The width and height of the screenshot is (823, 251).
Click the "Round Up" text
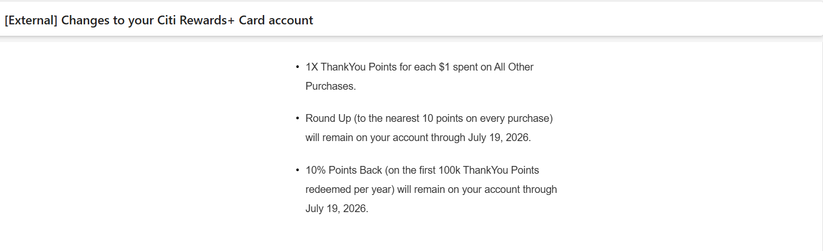(x=328, y=118)
